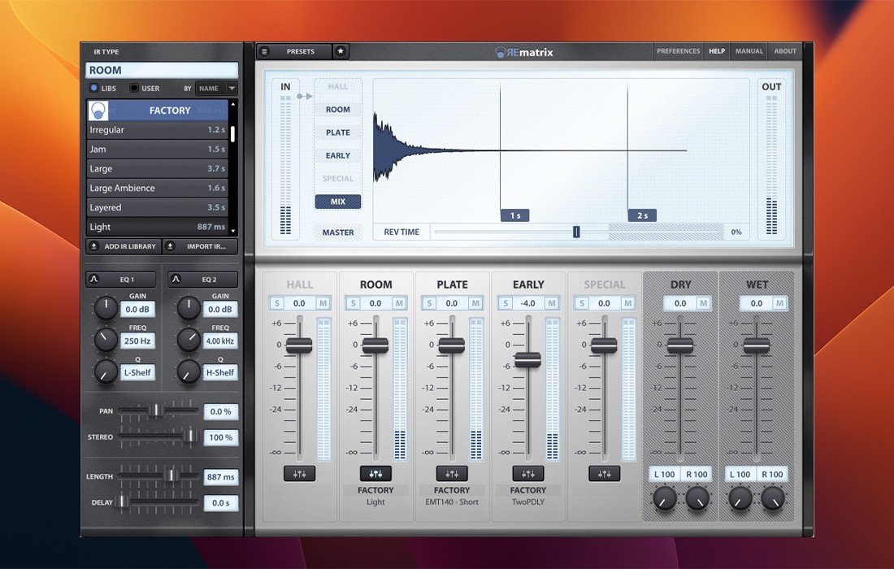The image size is (894, 569).
Task: Click the REV TIME slider handle
Action: tap(576, 232)
